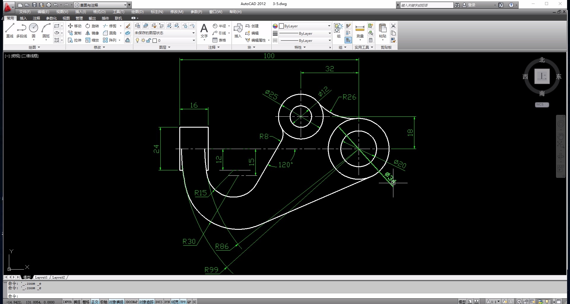Open the Format (格式) menu
The height and width of the screenshot is (304, 570).
(99, 12)
